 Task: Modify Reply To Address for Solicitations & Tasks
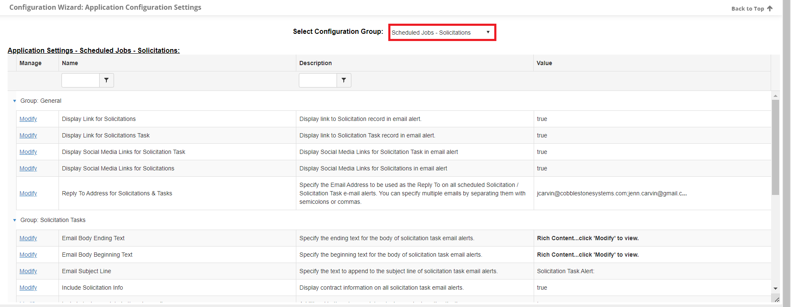[28, 193]
